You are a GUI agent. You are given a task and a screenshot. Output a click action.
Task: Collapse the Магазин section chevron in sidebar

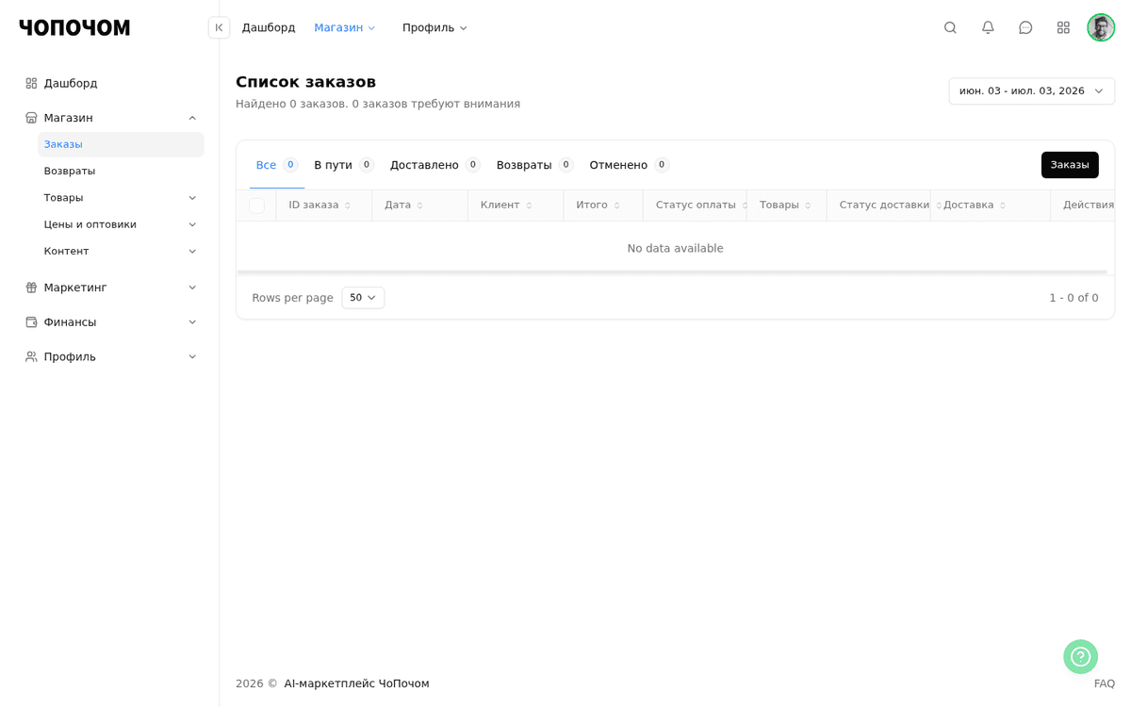tap(192, 118)
